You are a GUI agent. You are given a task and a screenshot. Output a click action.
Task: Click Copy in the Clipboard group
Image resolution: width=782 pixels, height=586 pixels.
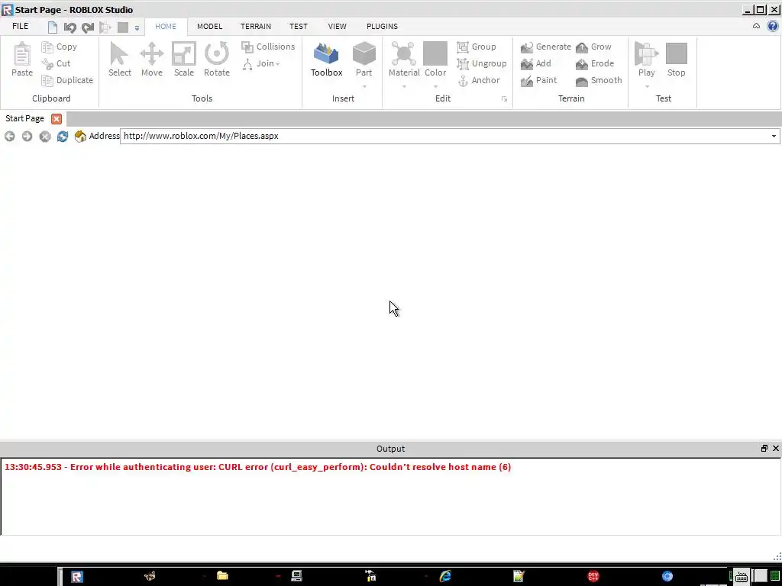click(x=59, y=47)
